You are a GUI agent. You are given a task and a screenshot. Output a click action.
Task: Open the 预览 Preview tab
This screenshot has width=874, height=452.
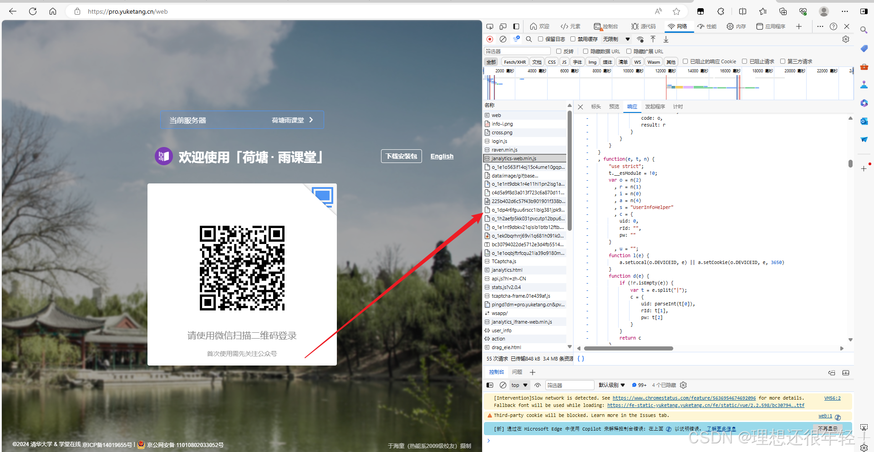click(614, 107)
